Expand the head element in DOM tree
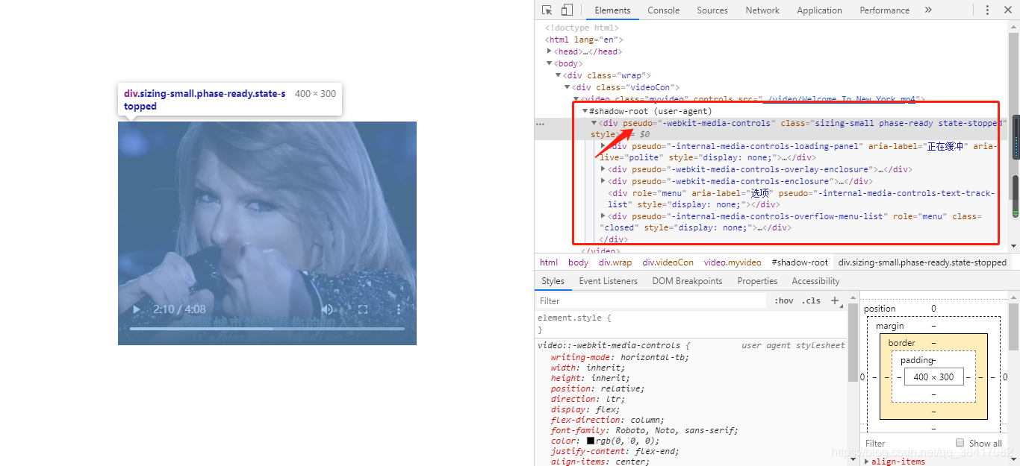The image size is (1020, 466). pyautogui.click(x=550, y=51)
